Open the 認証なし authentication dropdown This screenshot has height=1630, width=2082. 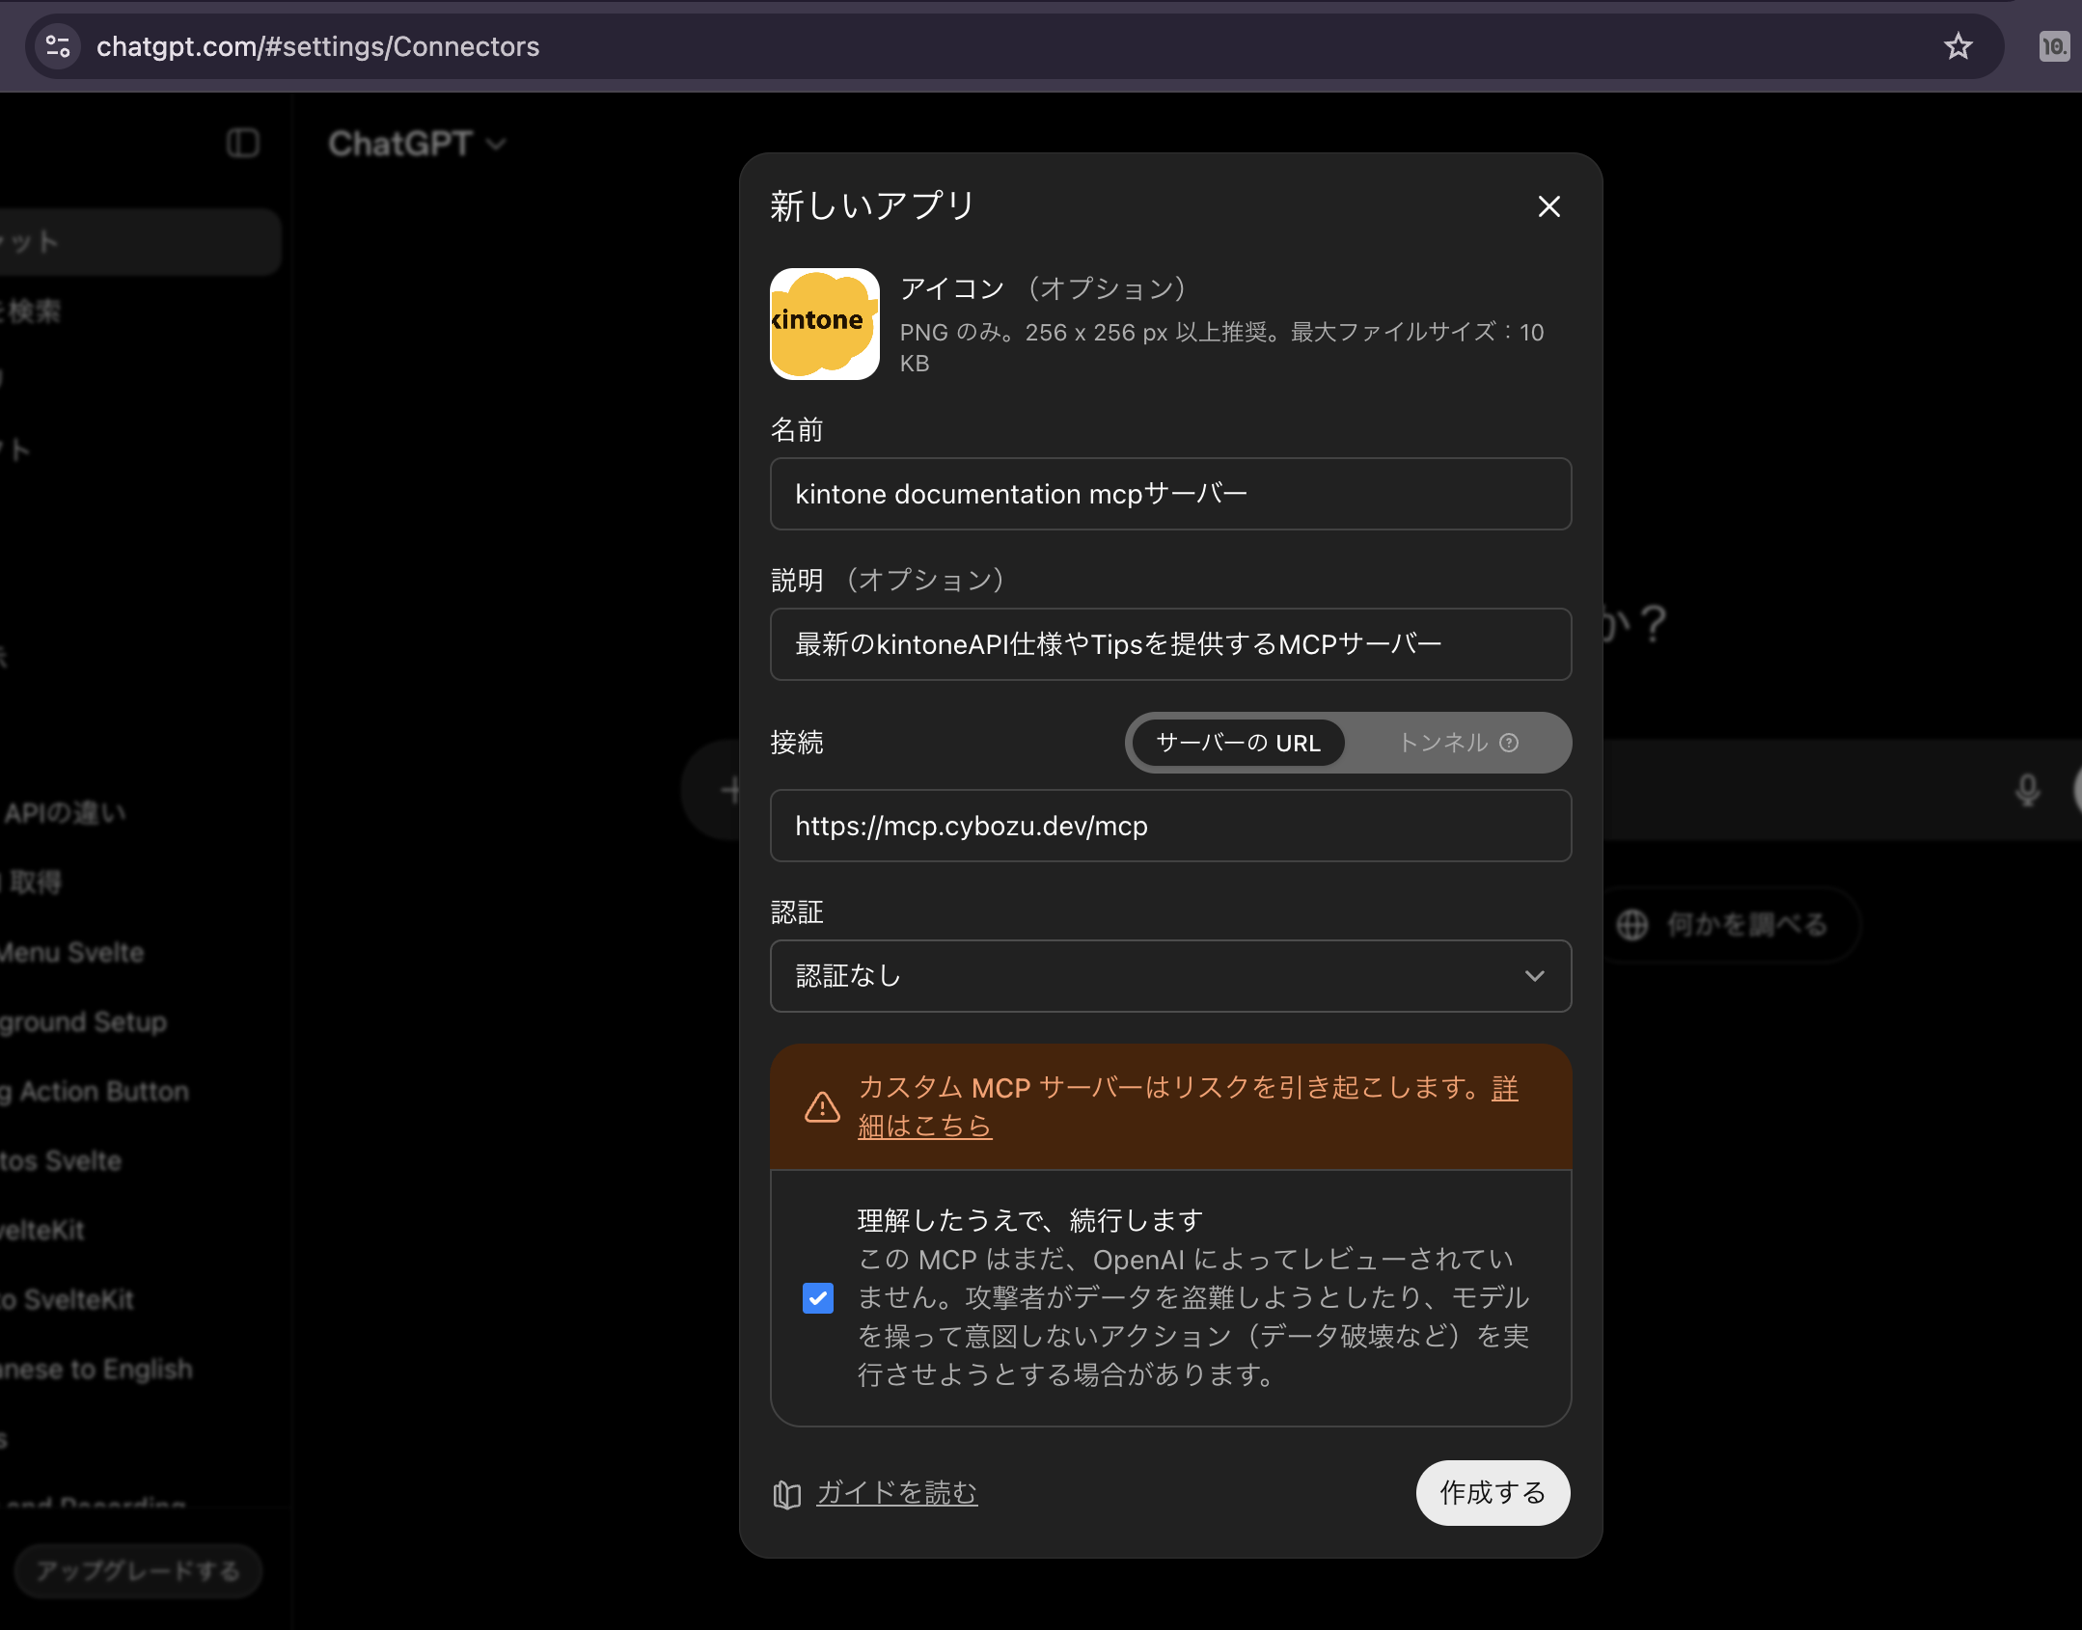click(1170, 976)
